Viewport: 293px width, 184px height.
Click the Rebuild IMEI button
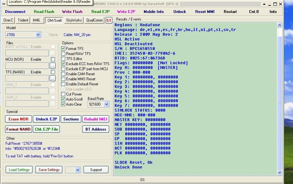click(x=96, y=119)
